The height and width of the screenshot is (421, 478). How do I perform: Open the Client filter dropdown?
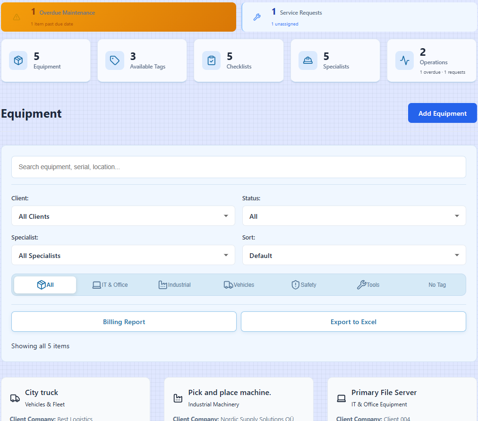123,215
